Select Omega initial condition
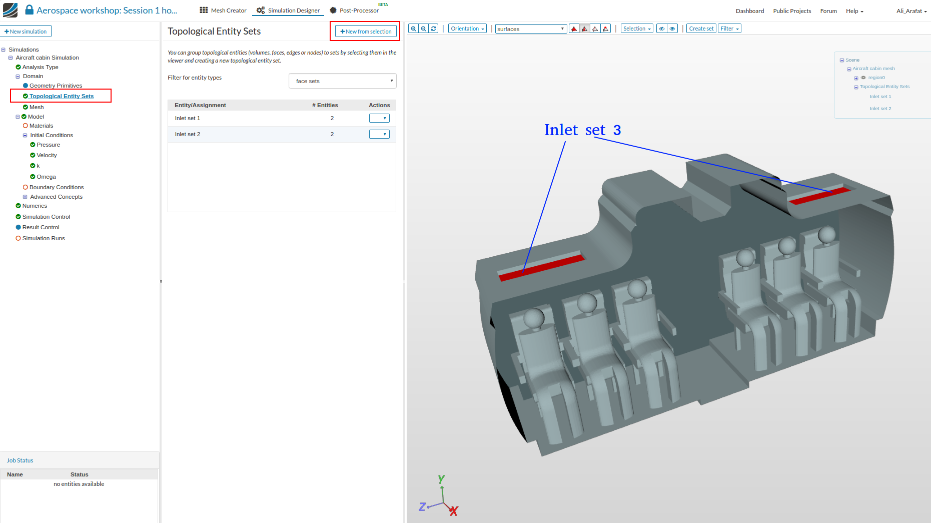This screenshot has height=523, width=931. coord(46,177)
